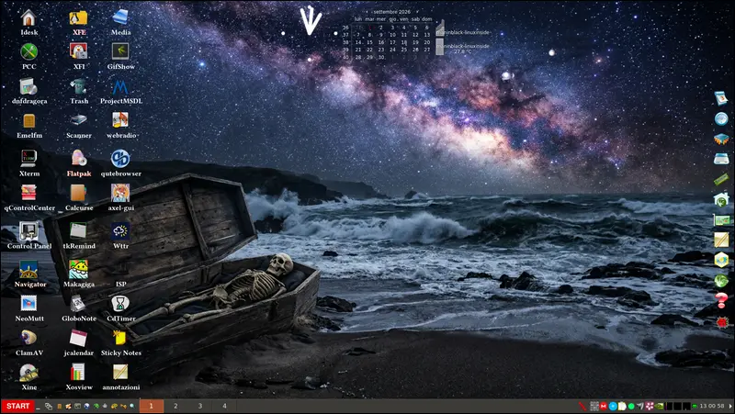Switch to workspace 1 in taskbar
Viewport: 735px width, 414px height.
click(x=152, y=406)
